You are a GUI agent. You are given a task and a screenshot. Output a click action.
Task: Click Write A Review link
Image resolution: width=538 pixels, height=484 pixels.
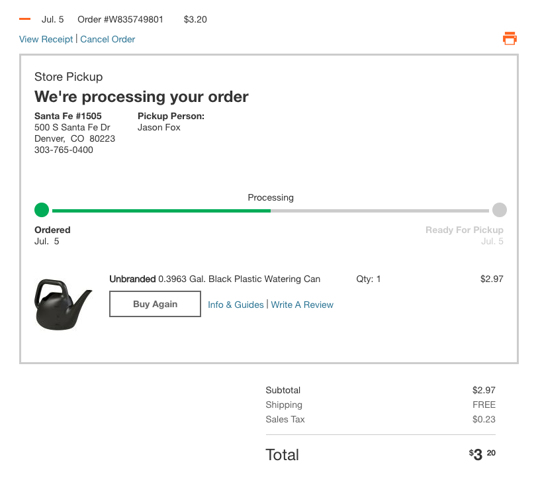(302, 305)
